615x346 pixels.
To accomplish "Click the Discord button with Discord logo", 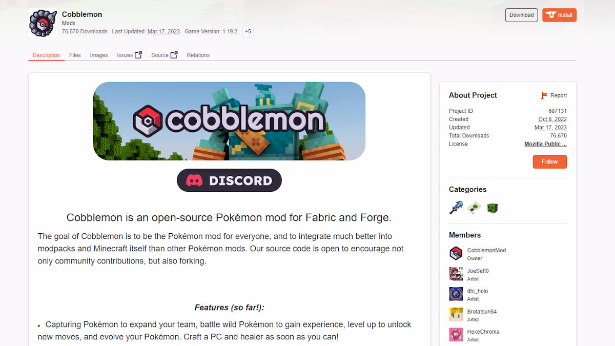I will (x=229, y=180).
